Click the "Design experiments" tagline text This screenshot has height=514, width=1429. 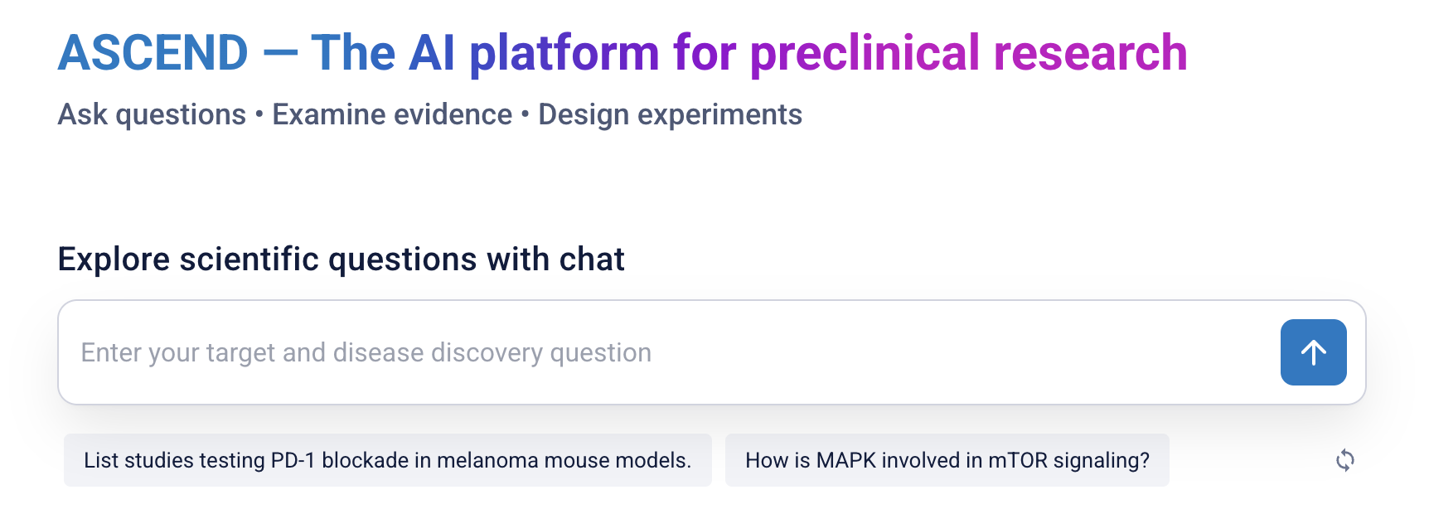pos(670,114)
